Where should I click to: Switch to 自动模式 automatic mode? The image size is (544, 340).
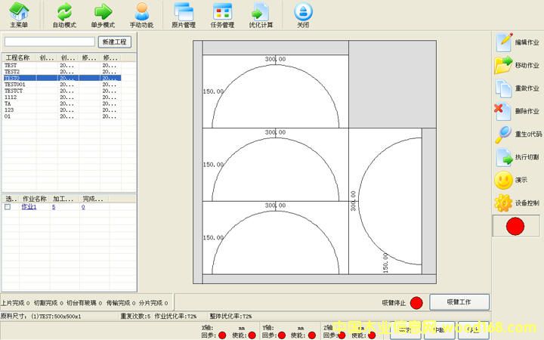click(x=64, y=14)
